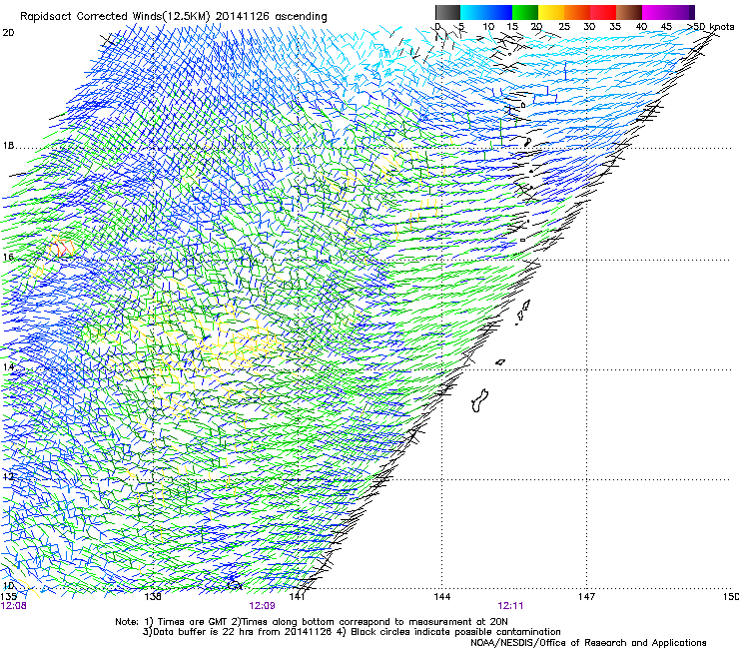
Task: Click the 18 latitude axis label
Action: point(8,145)
